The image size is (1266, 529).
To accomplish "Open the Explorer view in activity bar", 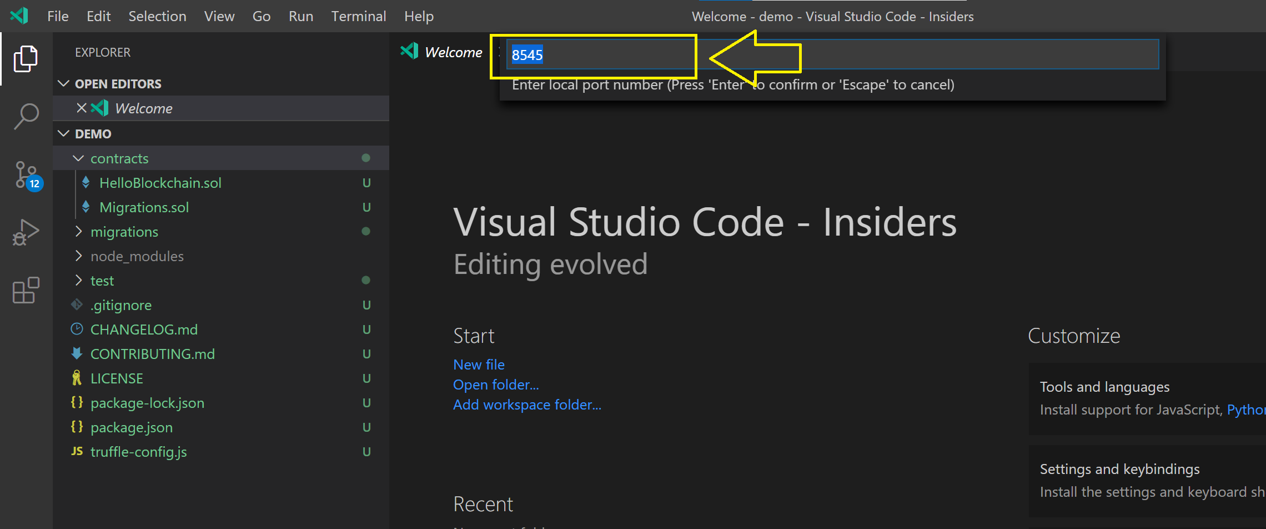I will coord(26,59).
